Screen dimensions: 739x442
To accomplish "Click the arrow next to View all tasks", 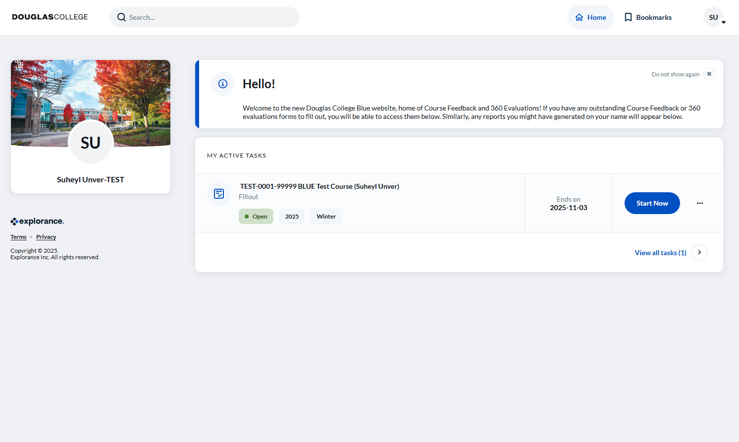I will 699,252.
